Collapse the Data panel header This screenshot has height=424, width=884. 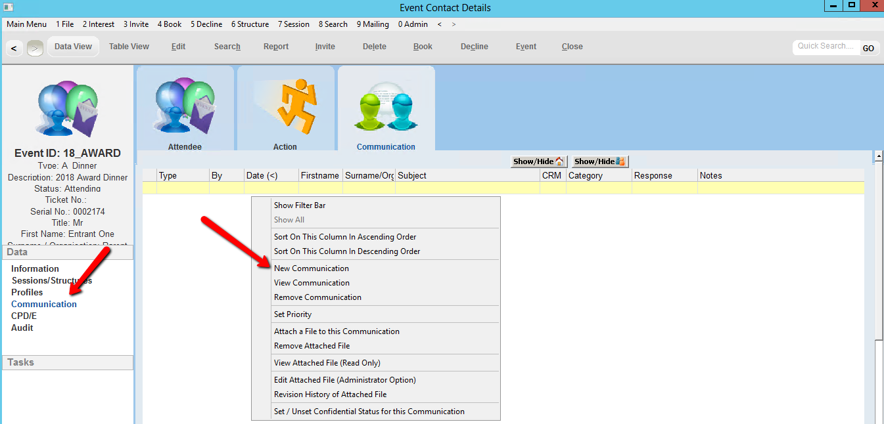[68, 252]
